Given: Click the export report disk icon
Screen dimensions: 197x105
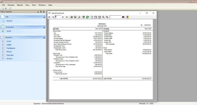Looking at the screenshot, I should [x=75, y=17].
